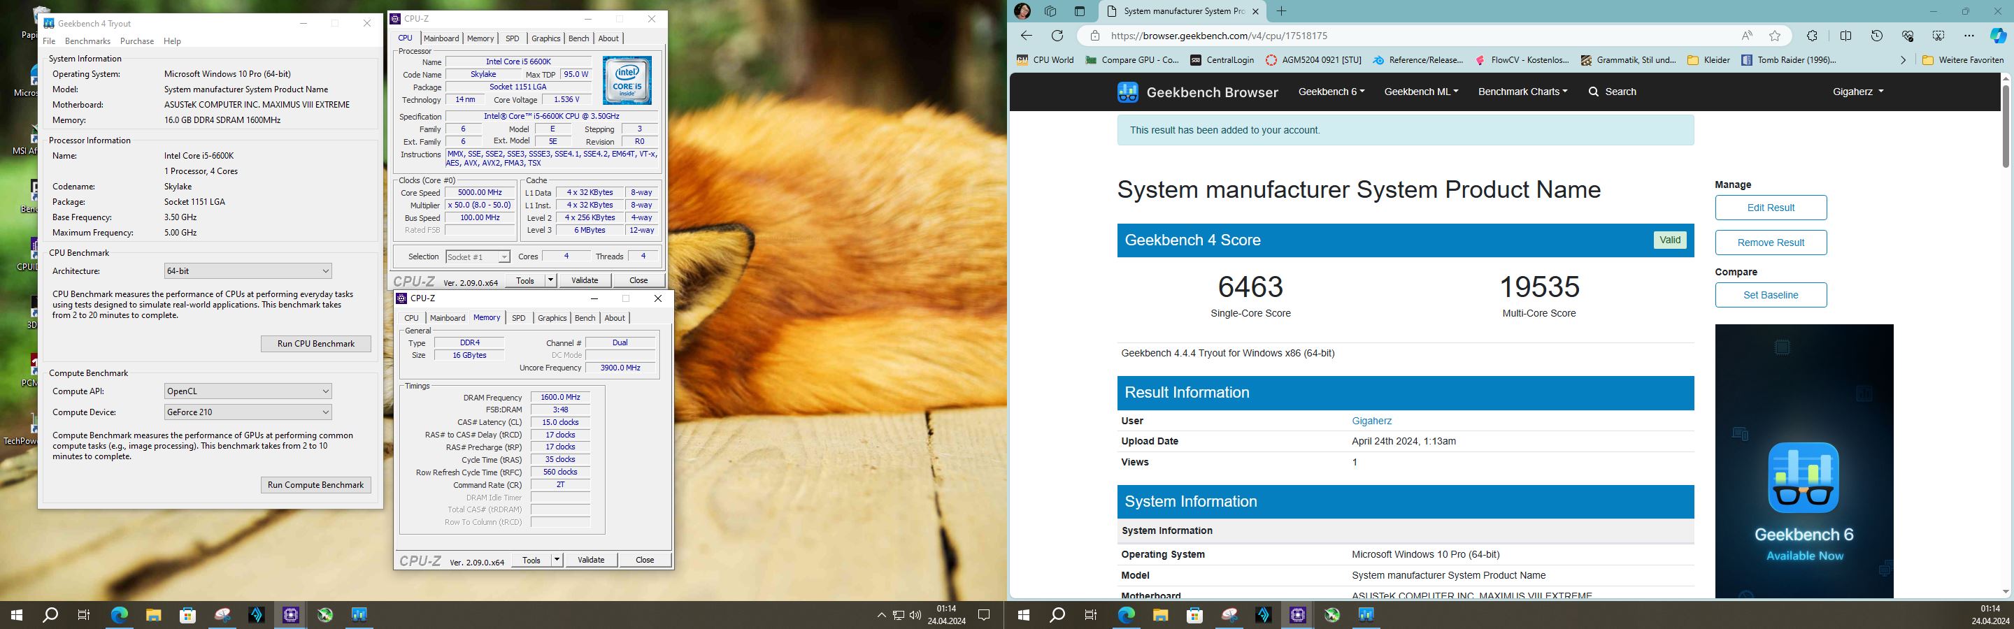This screenshot has width=2014, height=629.
Task: Click the Geekbench Browser logo
Action: click(1197, 92)
